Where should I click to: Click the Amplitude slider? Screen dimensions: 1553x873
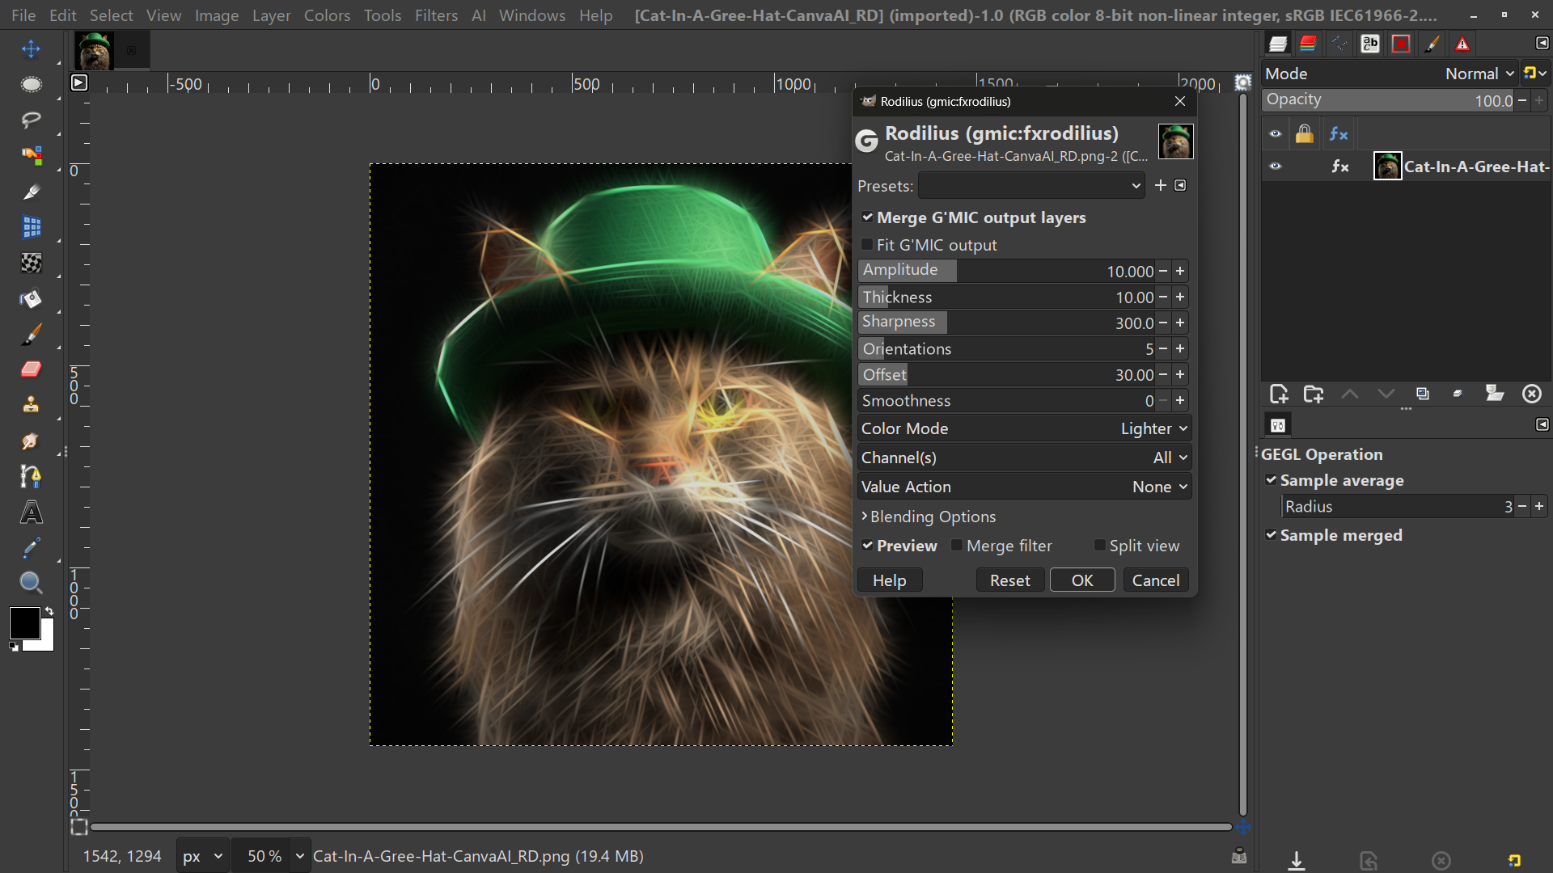1006,271
